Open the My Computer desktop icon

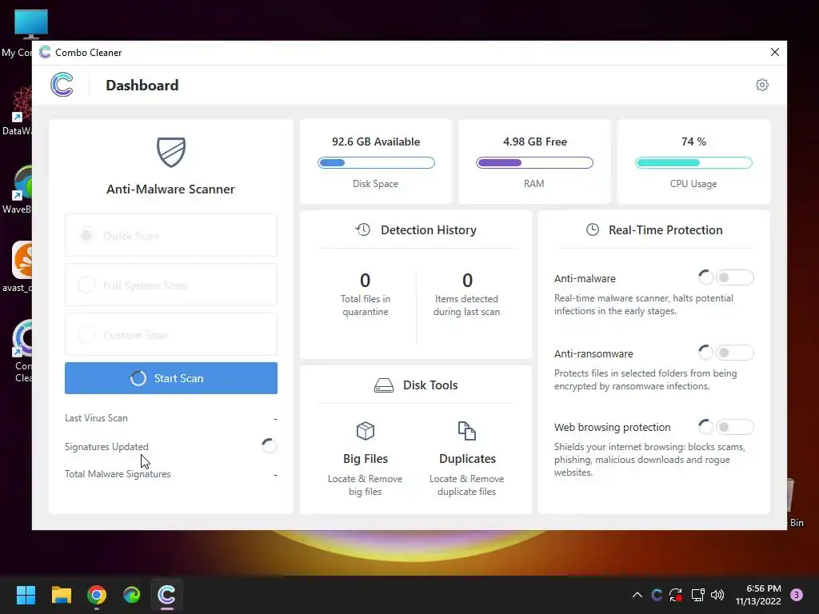[31, 25]
